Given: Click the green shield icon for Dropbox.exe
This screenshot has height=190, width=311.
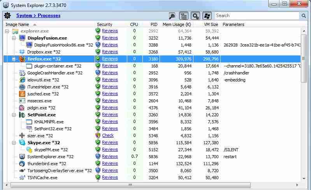Looking at the screenshot, I should (98, 52).
